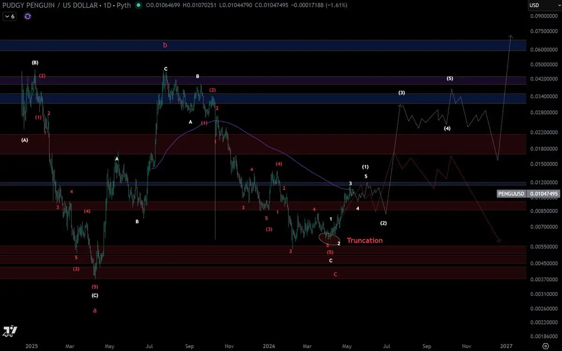Select the white (B) wave label
The width and height of the screenshot is (562, 351).
coord(35,63)
